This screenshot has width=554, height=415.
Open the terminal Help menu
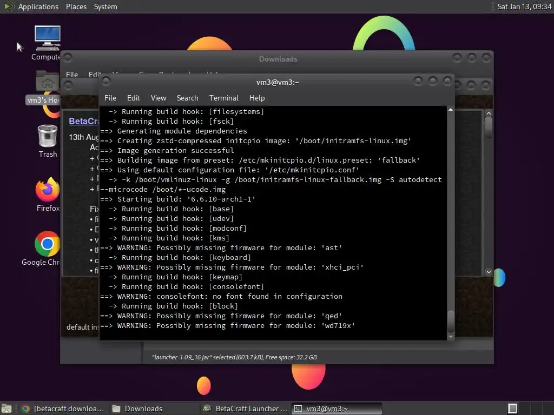click(257, 98)
